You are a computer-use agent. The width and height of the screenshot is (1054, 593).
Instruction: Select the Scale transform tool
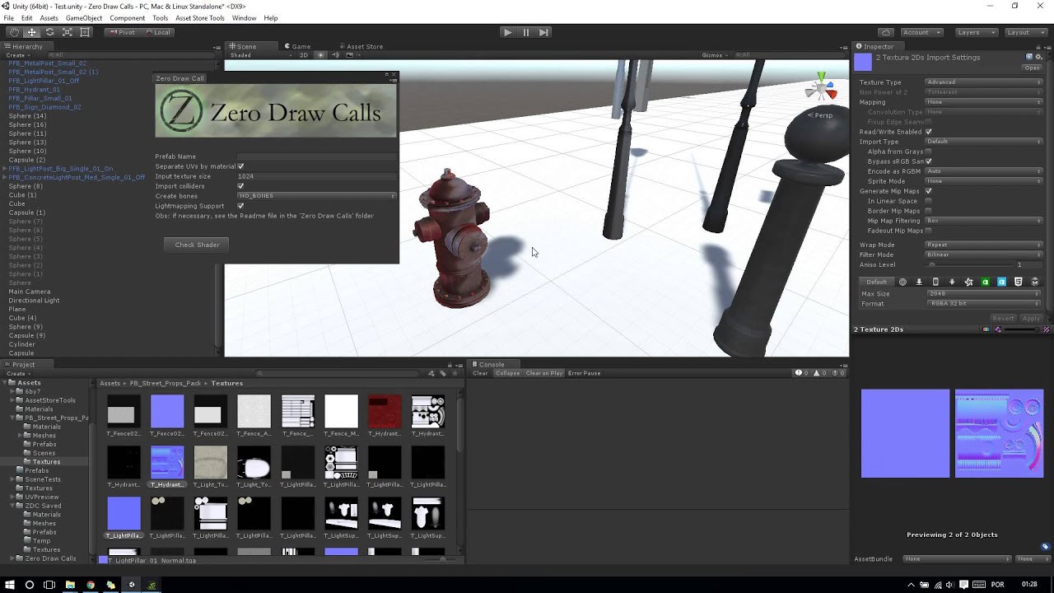[68, 32]
